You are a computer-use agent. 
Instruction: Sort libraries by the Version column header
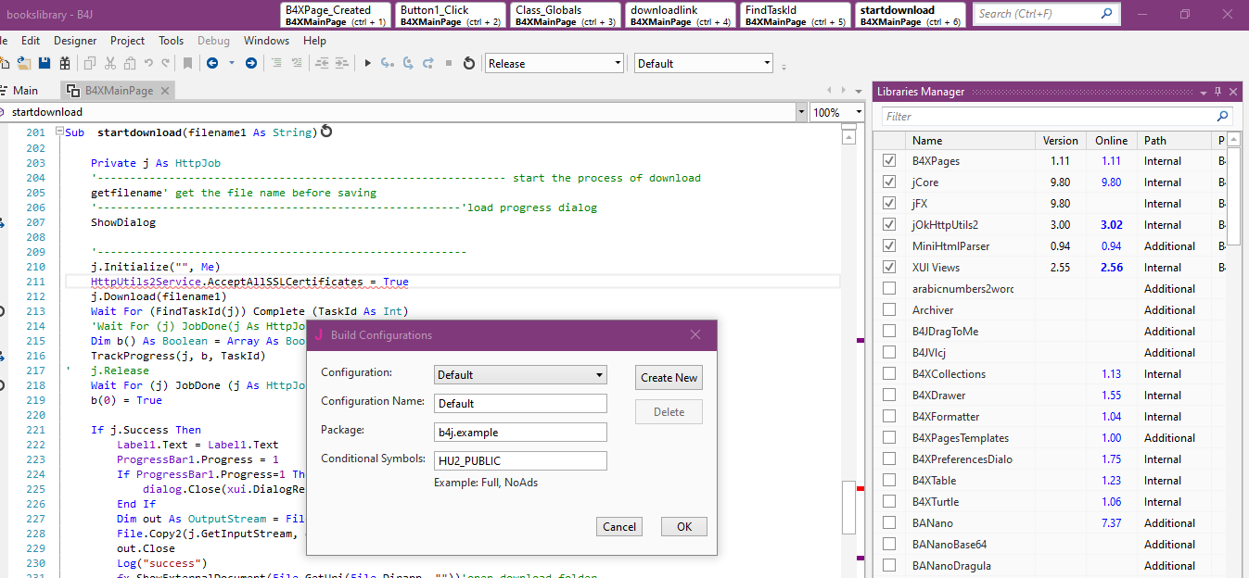1061,141
